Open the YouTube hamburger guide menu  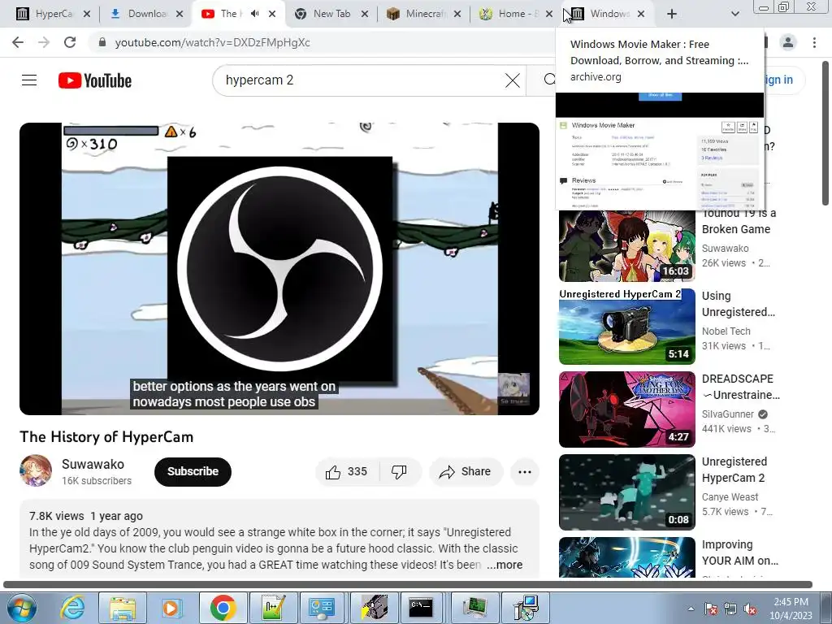pyautogui.click(x=29, y=80)
